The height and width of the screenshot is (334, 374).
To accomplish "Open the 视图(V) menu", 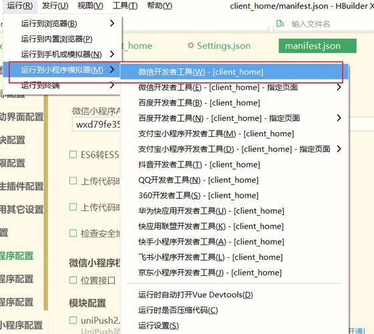I will click(90, 5).
